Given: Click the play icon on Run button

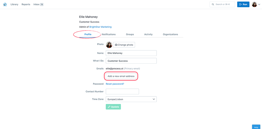Looking at the screenshot, I should (241, 4).
